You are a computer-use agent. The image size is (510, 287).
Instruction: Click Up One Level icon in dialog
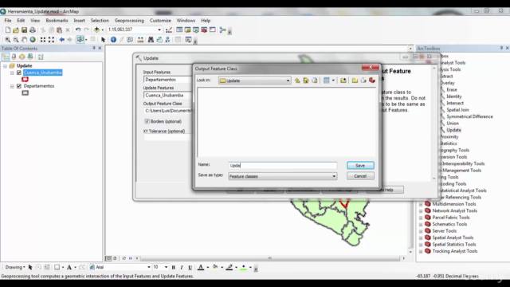pyautogui.click(x=297, y=81)
